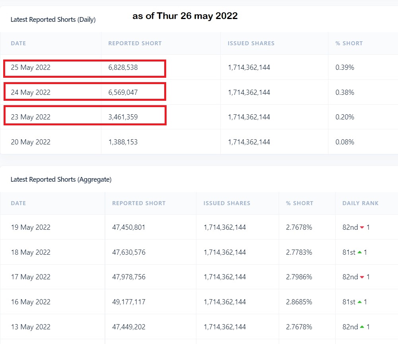Click the 2.7783% short value
This screenshot has width=398, height=344.
pyautogui.click(x=299, y=252)
